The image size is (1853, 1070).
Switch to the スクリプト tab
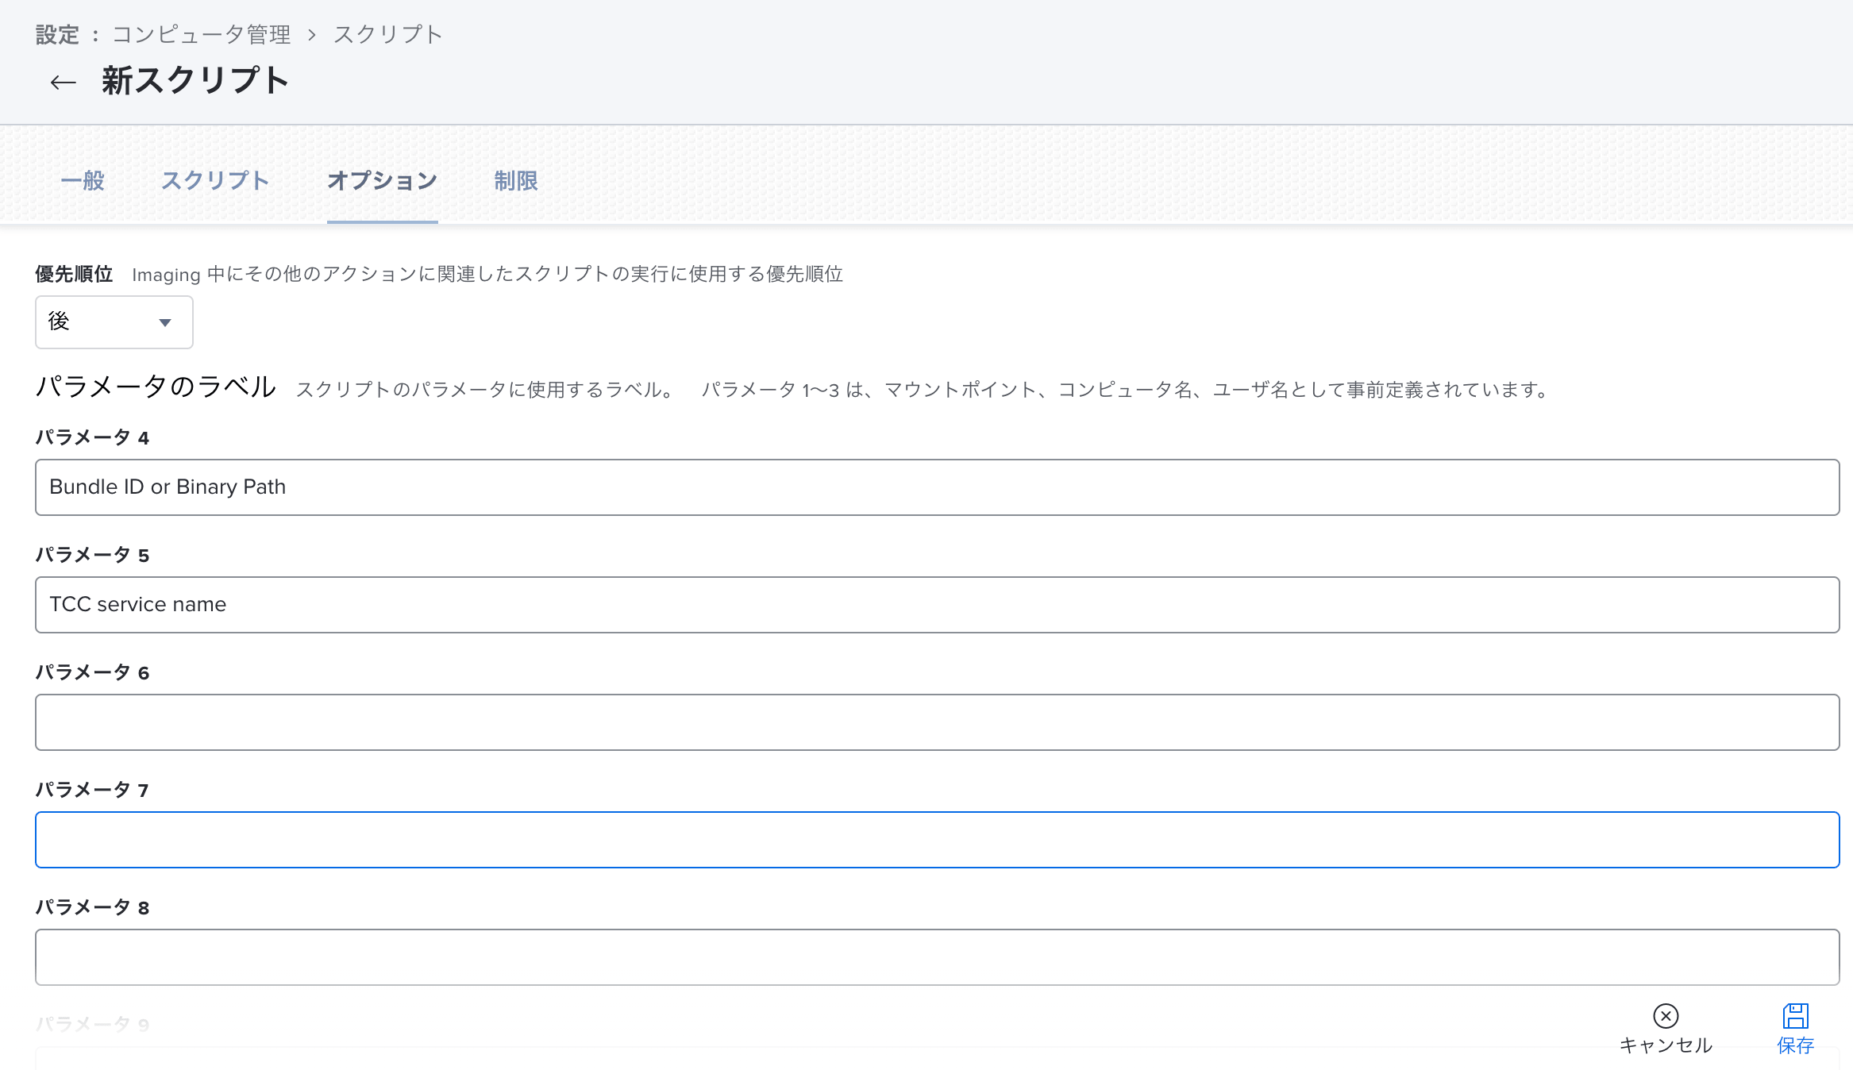[215, 181]
